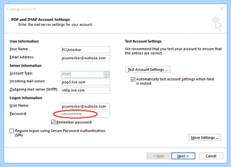Click the Email Address label
The image size is (231, 167).
[x=22, y=57]
